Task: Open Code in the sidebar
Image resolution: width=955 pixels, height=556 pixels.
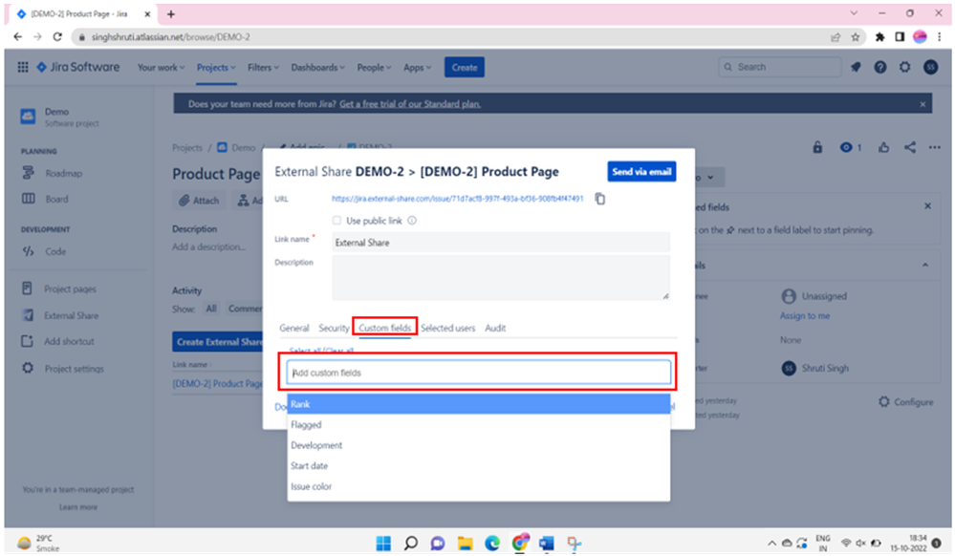Action: [x=55, y=251]
